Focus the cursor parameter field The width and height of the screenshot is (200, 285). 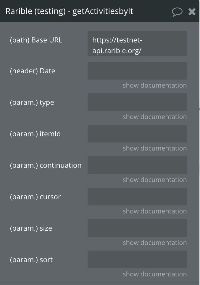click(137, 197)
